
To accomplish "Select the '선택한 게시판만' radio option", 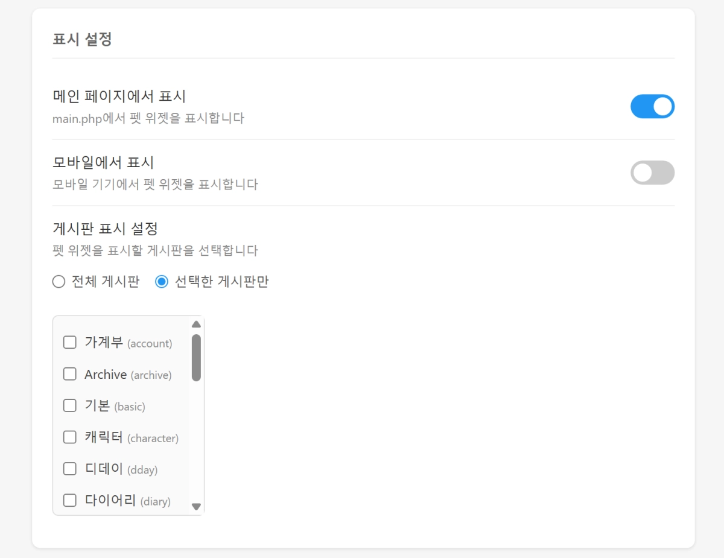I will point(162,282).
